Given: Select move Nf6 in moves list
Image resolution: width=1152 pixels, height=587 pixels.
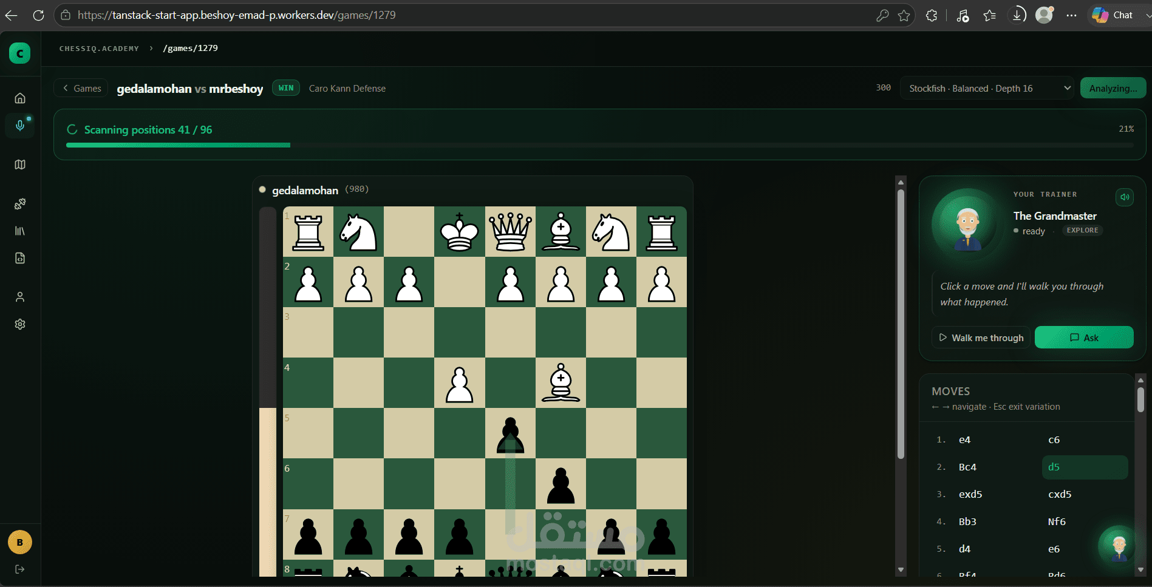Looking at the screenshot, I should [1057, 522].
